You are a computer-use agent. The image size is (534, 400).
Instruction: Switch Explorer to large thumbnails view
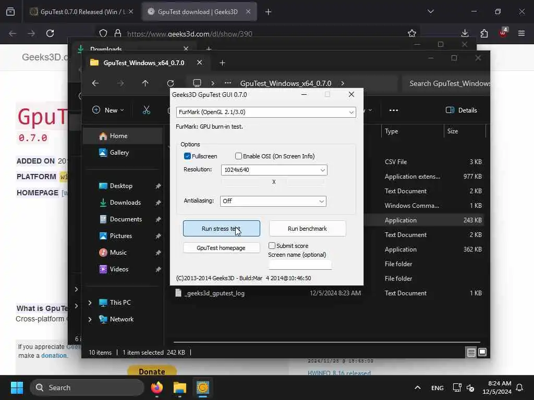coord(482,353)
